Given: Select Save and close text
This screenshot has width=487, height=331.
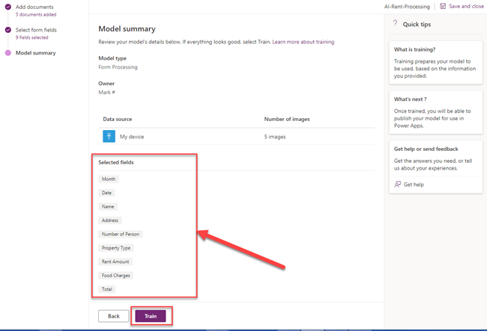Looking at the screenshot, I should coord(466,6).
